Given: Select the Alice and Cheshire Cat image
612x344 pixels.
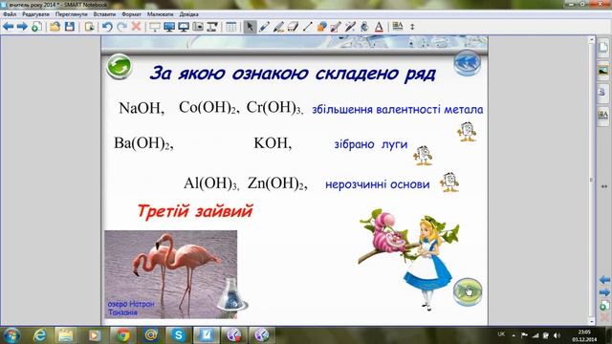Looking at the screenshot, I should pyautogui.click(x=408, y=260).
